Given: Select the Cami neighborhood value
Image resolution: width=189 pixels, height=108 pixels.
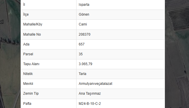Looking at the screenshot, I should [x=83, y=24].
